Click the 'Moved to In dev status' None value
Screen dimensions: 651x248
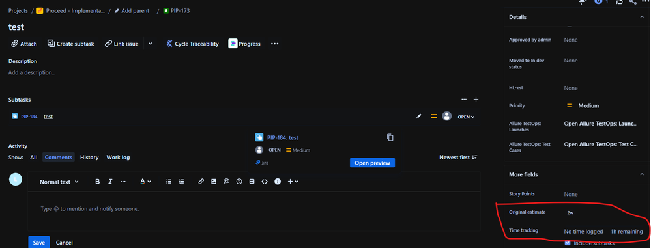pos(570,61)
